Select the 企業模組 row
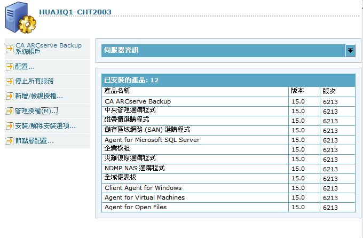Image resolution: width=363 pixels, height=238 pixels. pos(228,150)
